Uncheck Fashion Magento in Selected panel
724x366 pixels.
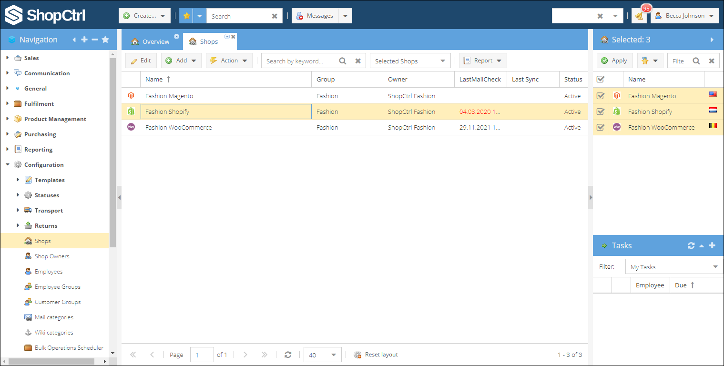tap(601, 96)
